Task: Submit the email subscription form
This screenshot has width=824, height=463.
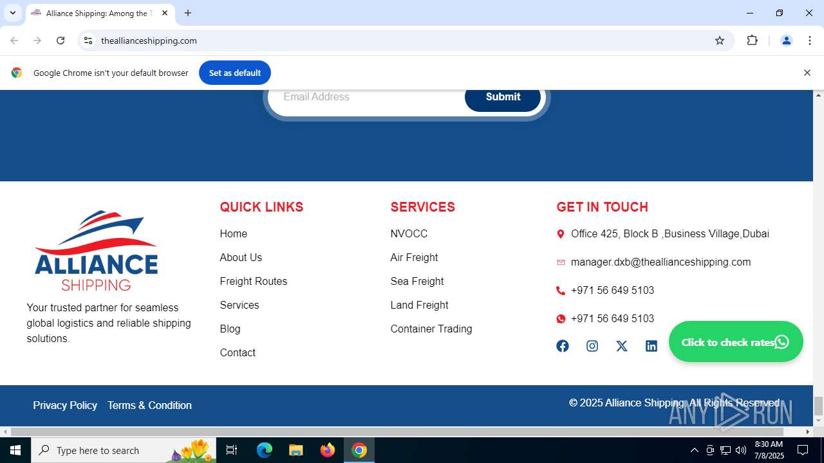Action: coord(503,97)
